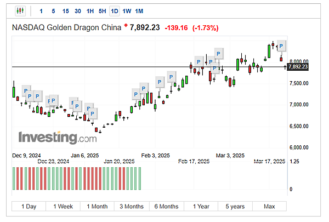Click the -139.16 price change value
This screenshot has height=222, width=329.
(x=176, y=28)
